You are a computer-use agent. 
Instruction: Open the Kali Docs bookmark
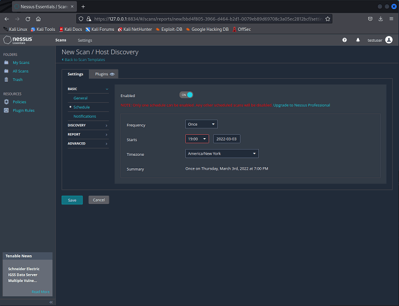pos(71,29)
